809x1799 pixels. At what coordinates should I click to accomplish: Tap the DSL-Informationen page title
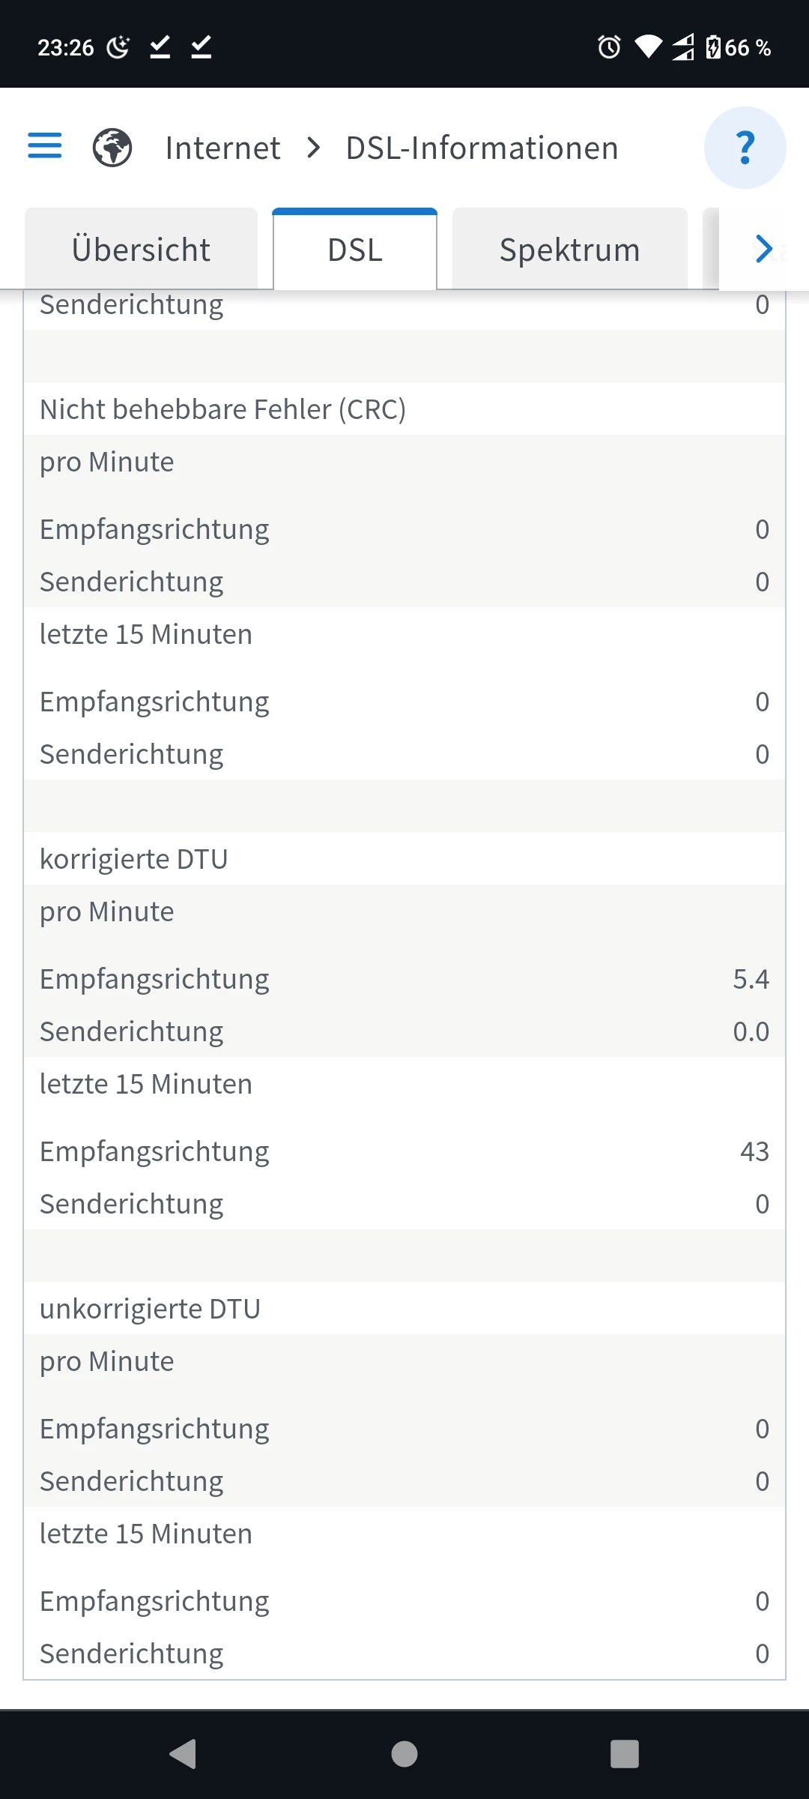pos(482,148)
